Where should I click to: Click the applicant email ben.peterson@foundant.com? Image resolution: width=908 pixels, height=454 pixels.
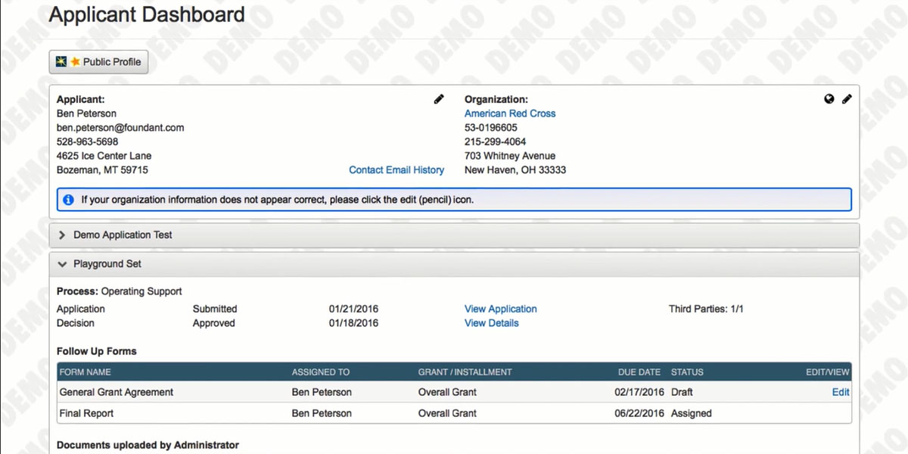click(120, 128)
